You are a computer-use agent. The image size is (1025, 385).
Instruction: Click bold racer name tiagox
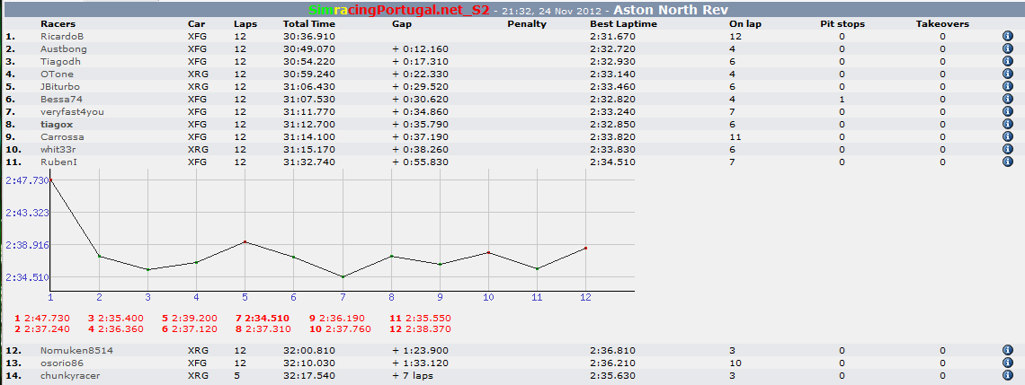pyautogui.click(x=57, y=124)
